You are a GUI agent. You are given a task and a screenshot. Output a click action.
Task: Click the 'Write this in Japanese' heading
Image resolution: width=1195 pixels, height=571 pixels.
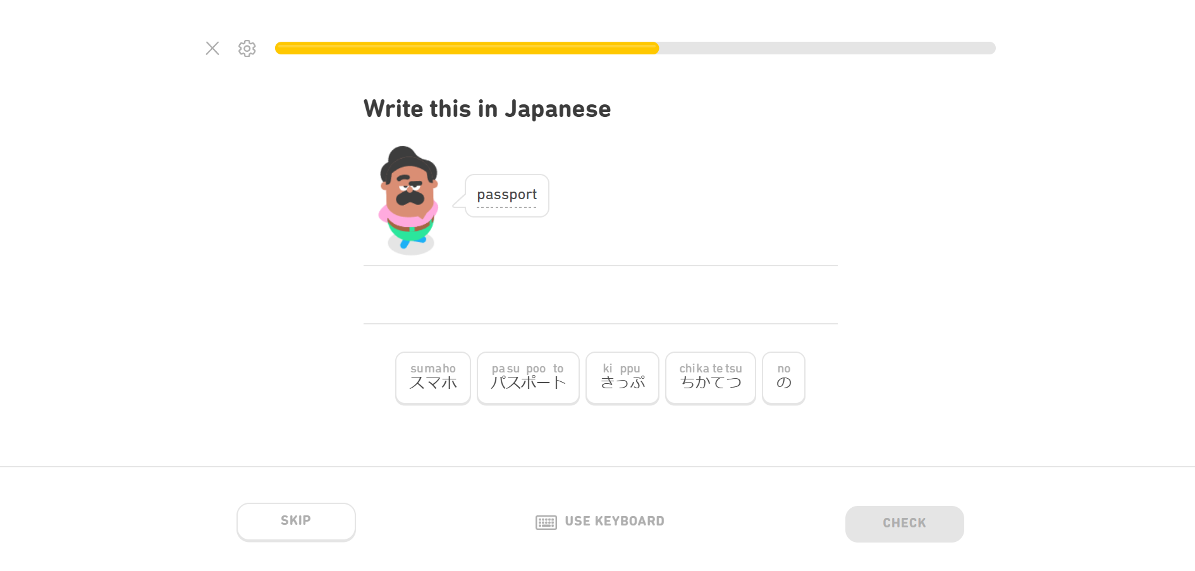487,109
